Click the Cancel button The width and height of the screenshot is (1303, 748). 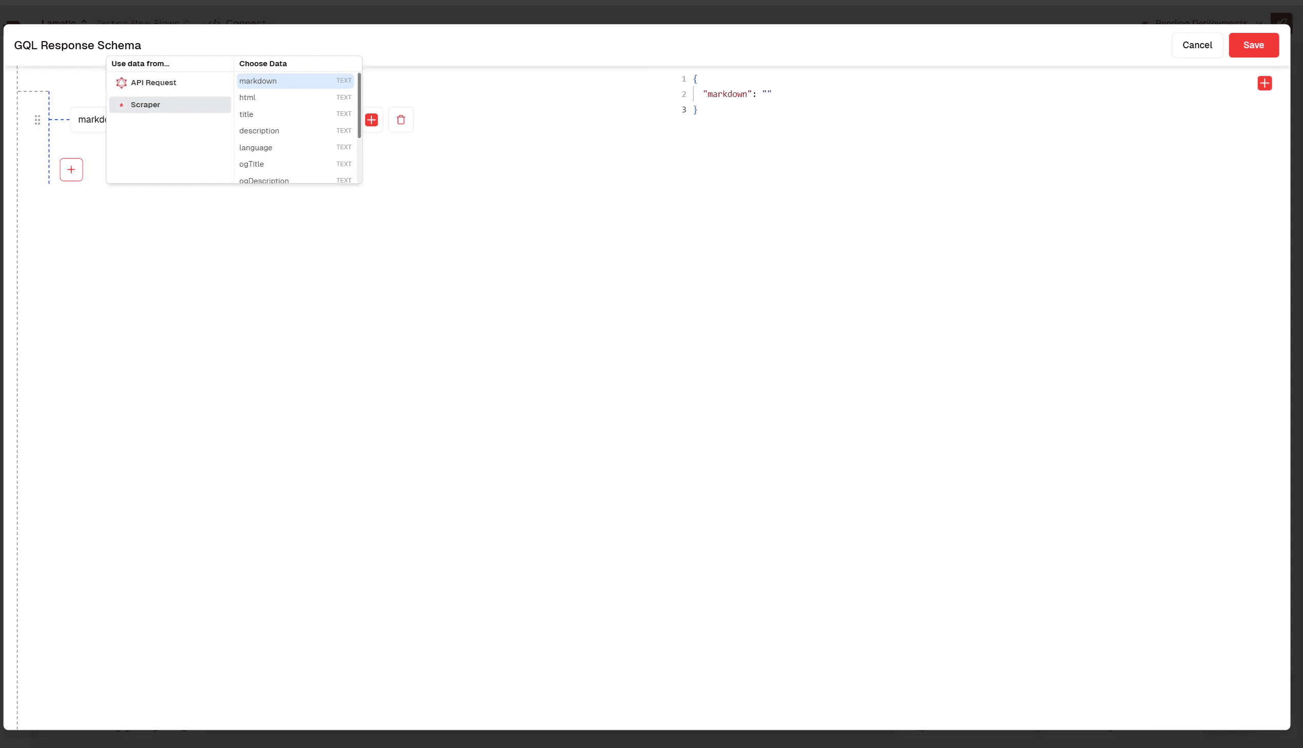coord(1197,45)
